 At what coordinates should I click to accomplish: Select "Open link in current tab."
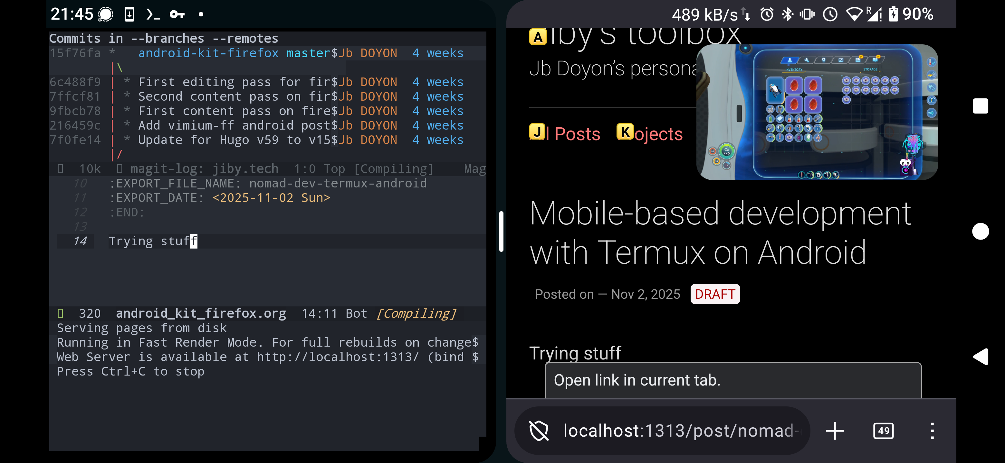tap(637, 380)
